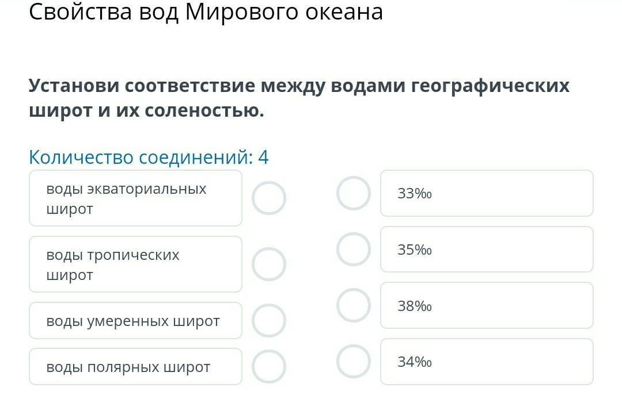Choose the 34‰ answer box
This screenshot has height=399, width=622.
point(487,362)
